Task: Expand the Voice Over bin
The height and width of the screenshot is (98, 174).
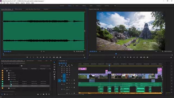Action: (x=7, y=88)
